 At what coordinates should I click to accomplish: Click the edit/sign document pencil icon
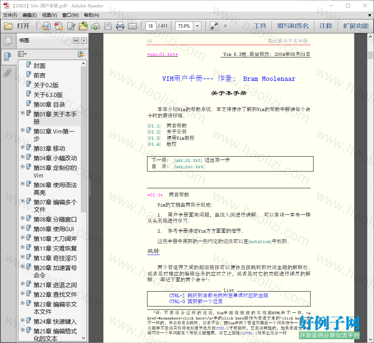tap(71, 26)
